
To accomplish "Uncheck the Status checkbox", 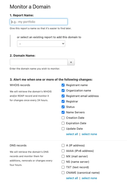I will coord(63,107).
